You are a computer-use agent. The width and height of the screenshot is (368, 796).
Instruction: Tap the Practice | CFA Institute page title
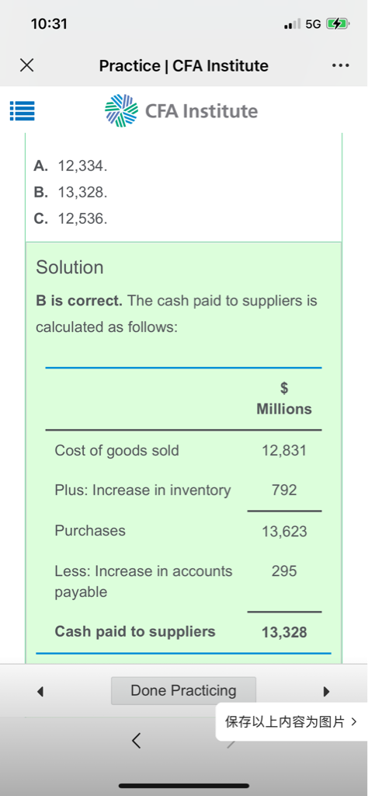pos(183,65)
